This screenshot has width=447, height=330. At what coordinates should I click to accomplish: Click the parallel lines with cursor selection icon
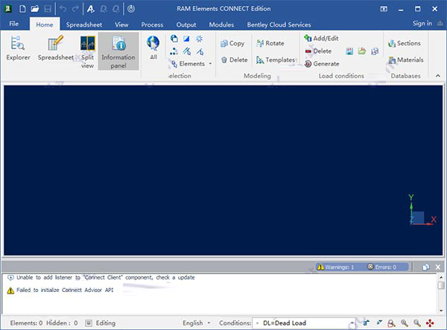coord(187,51)
